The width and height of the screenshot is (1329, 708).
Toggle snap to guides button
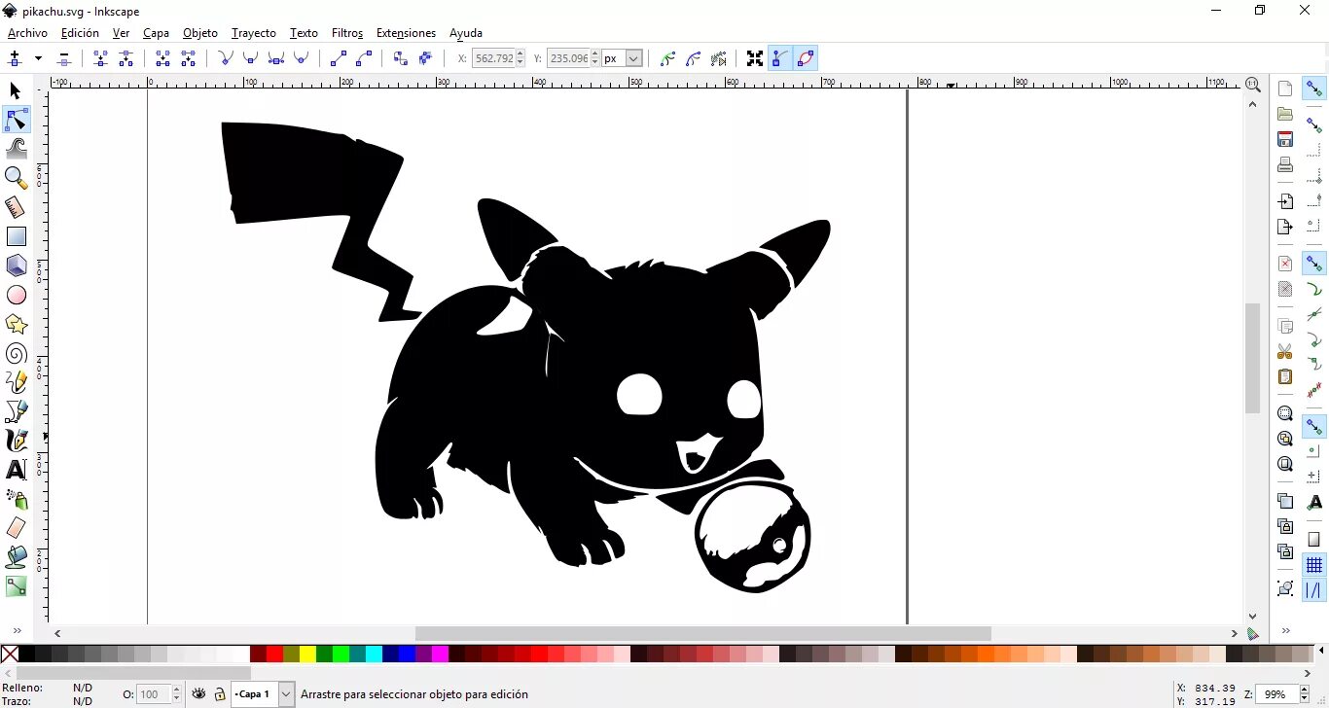(1314, 590)
